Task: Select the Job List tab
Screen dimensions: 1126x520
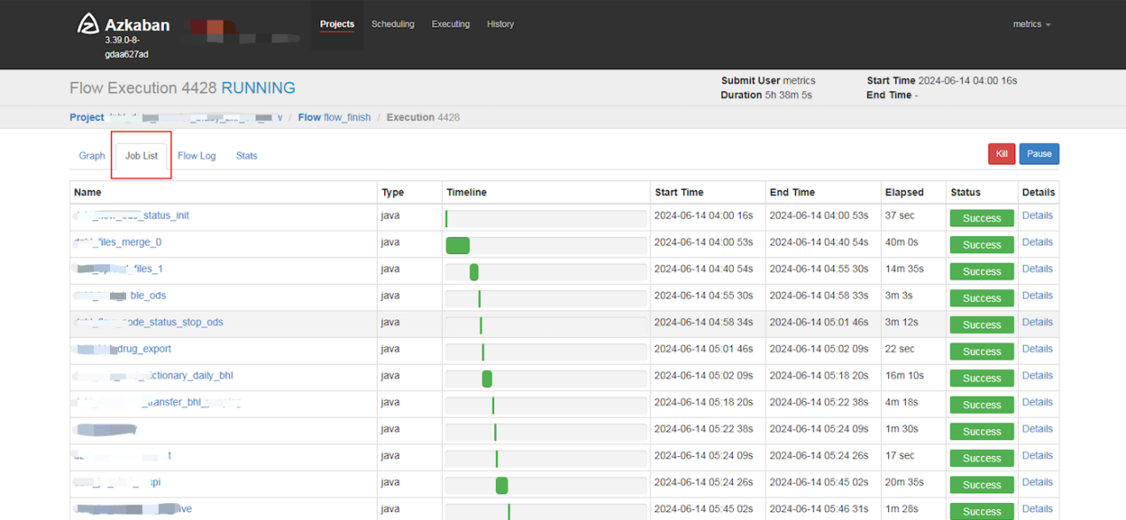Action: point(141,155)
